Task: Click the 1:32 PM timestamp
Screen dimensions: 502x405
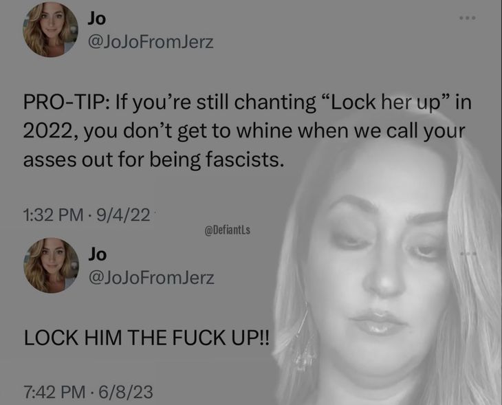Action: [x=53, y=215]
